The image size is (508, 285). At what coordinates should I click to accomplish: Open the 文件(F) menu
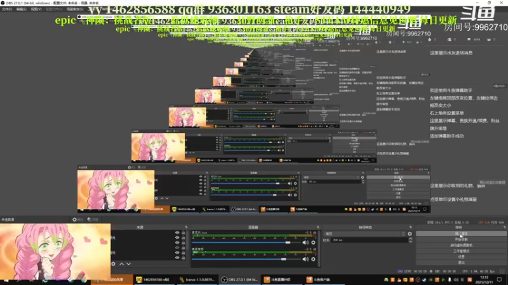point(7,9)
